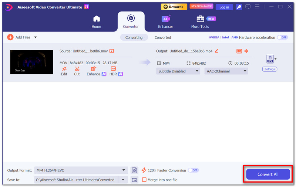Screen dimensions: 296x187
Task: Open the HDR tool
Action: coord(116,71)
